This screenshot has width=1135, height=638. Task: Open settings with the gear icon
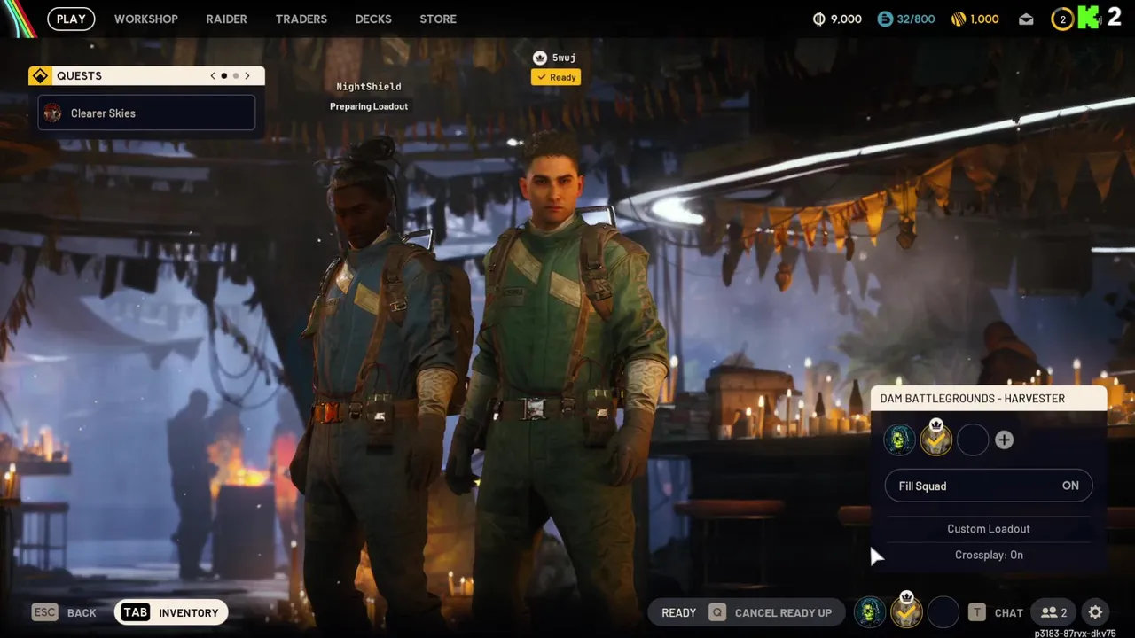click(1095, 612)
